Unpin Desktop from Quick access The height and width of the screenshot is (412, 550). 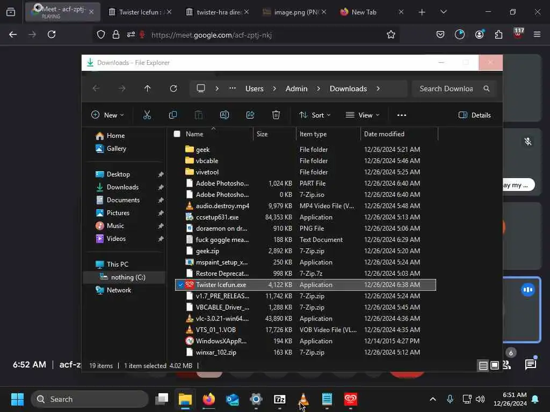coord(161,174)
